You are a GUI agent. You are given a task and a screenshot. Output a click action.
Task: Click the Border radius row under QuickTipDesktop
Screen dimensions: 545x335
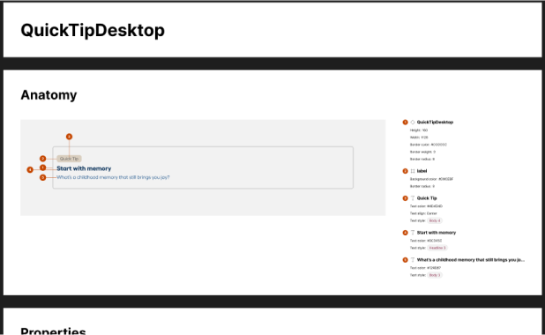click(422, 160)
